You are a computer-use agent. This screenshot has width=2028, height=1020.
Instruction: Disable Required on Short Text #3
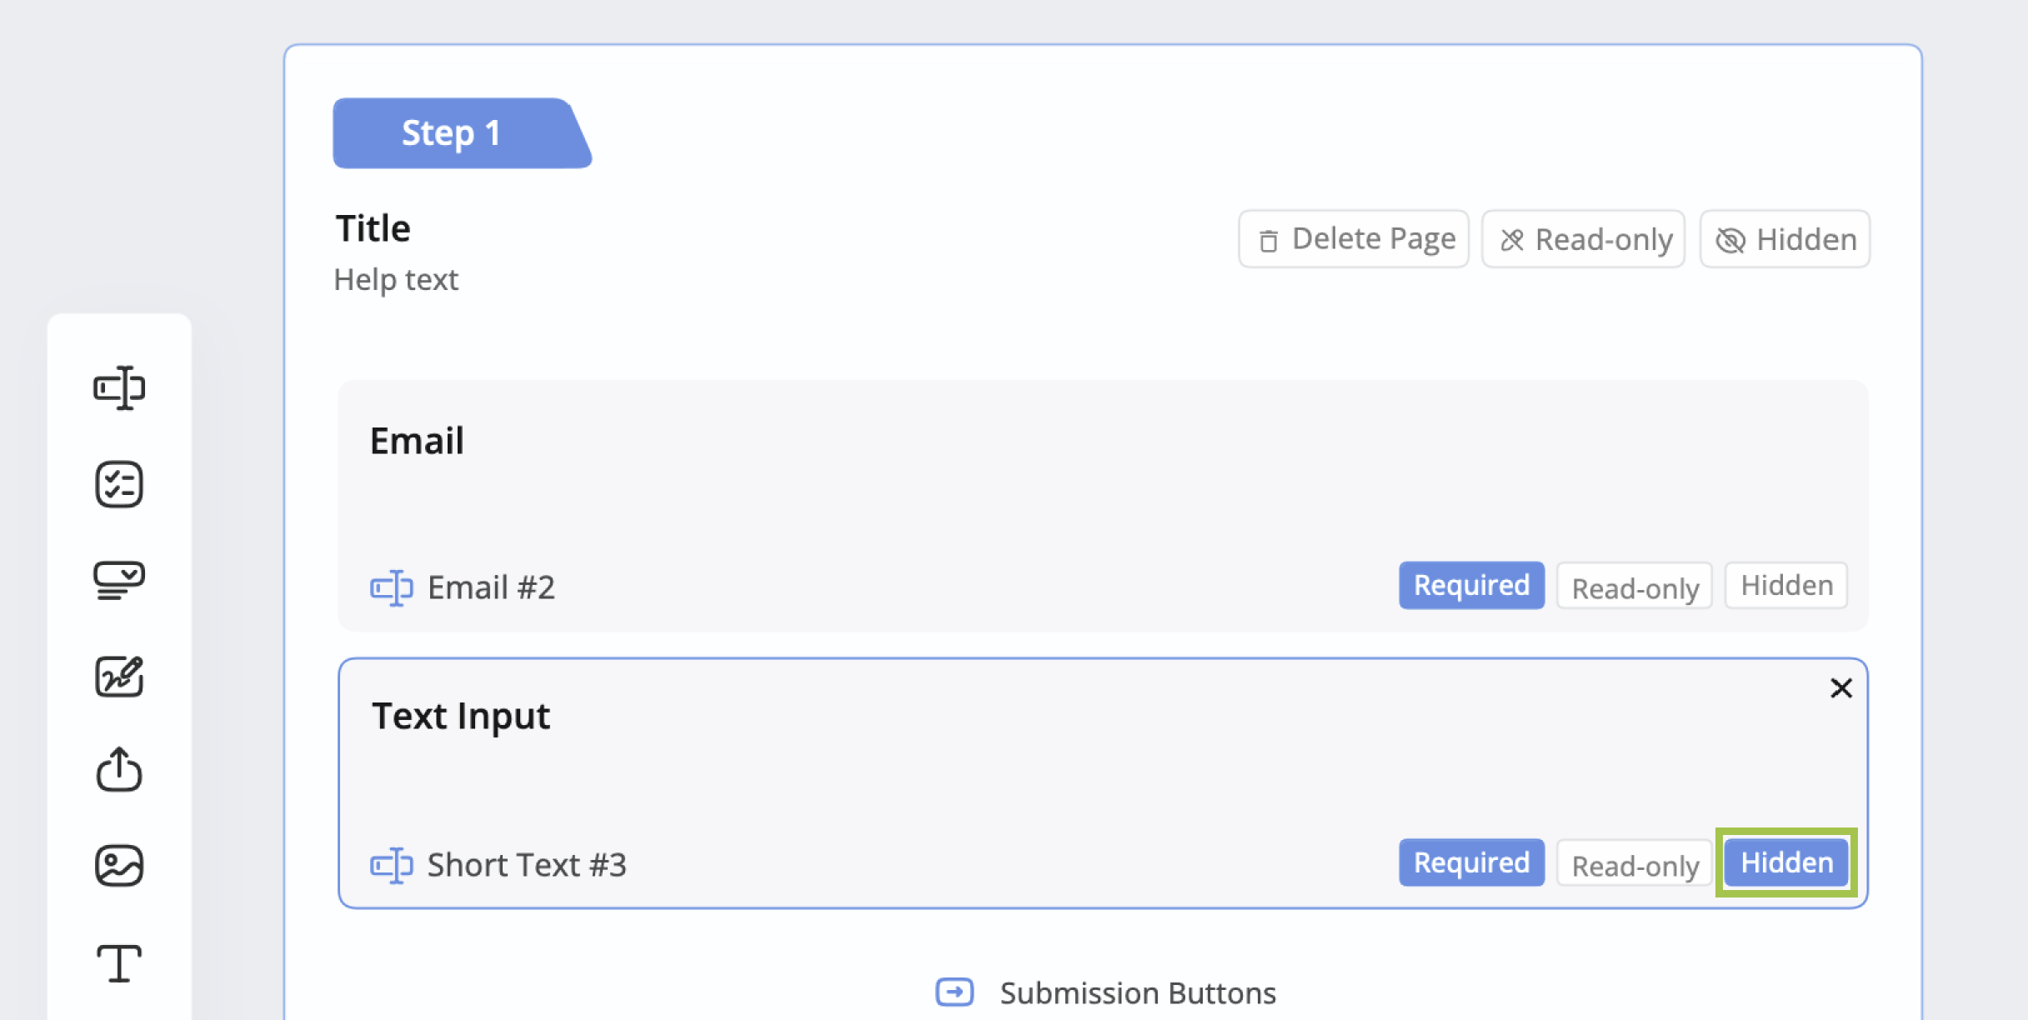point(1471,862)
